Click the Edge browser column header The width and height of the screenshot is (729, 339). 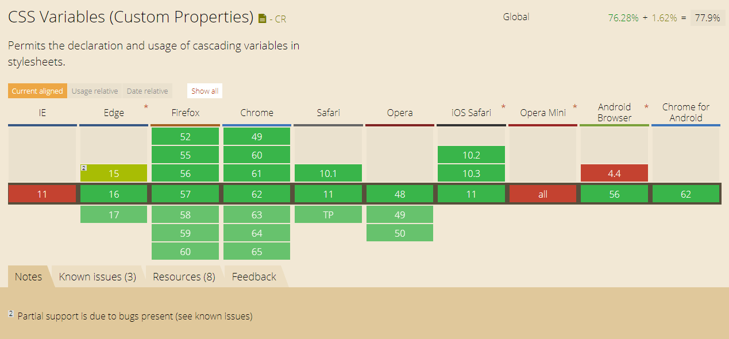[x=114, y=113]
